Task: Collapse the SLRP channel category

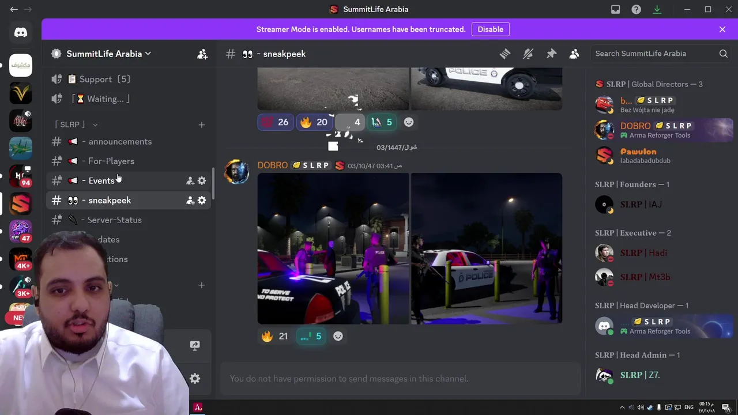Action: click(76, 124)
